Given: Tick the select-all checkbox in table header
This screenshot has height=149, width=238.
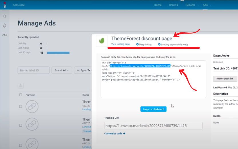Looking at the screenshot, I should (21, 95).
